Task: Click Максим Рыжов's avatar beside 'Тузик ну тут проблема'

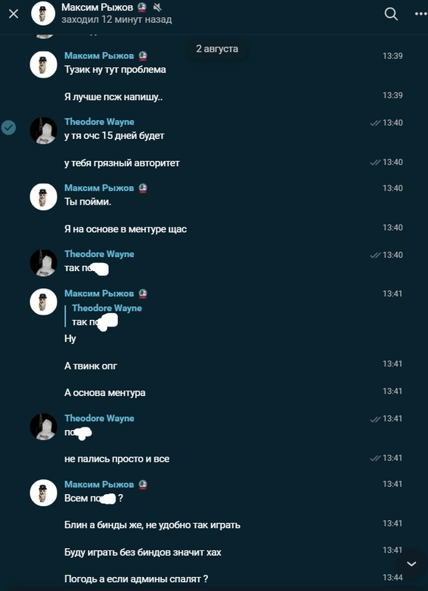Action: pos(44,64)
